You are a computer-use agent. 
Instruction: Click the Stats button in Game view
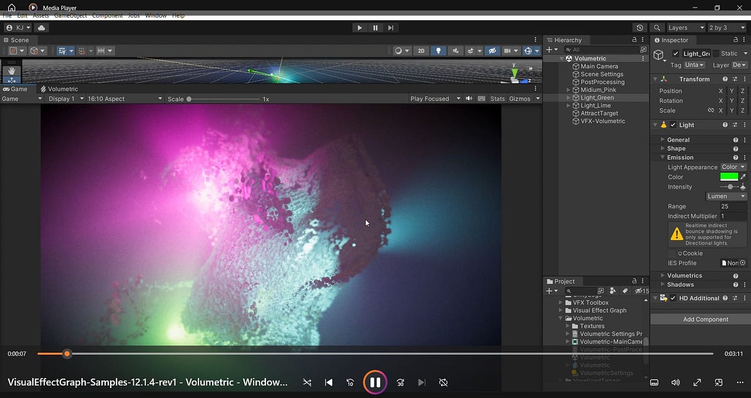pyautogui.click(x=498, y=99)
